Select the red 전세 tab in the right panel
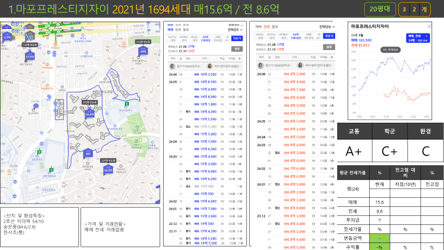The width and height of the screenshot is (444, 250). click(266, 27)
